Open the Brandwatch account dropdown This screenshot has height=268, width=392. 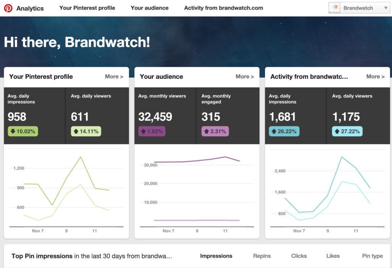(386, 8)
